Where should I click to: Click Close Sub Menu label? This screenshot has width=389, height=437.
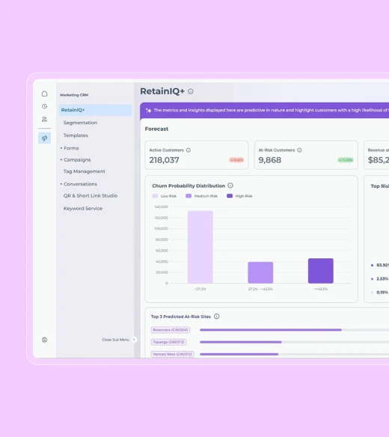point(115,340)
